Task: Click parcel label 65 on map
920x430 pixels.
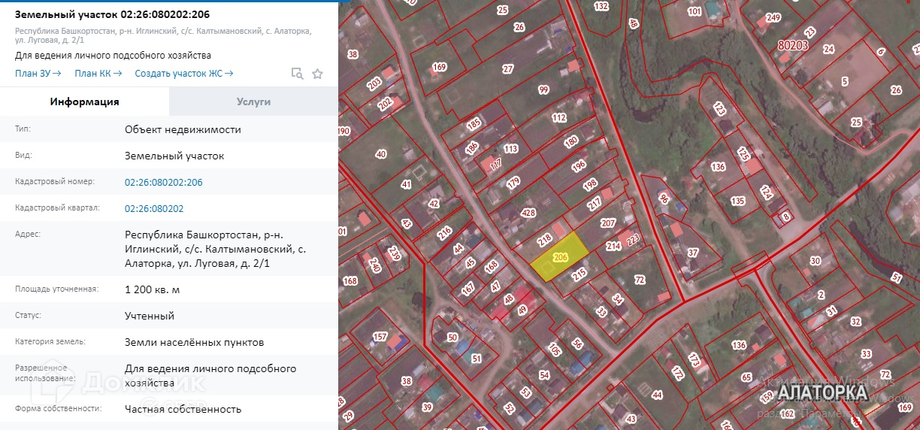Action: (746, 377)
